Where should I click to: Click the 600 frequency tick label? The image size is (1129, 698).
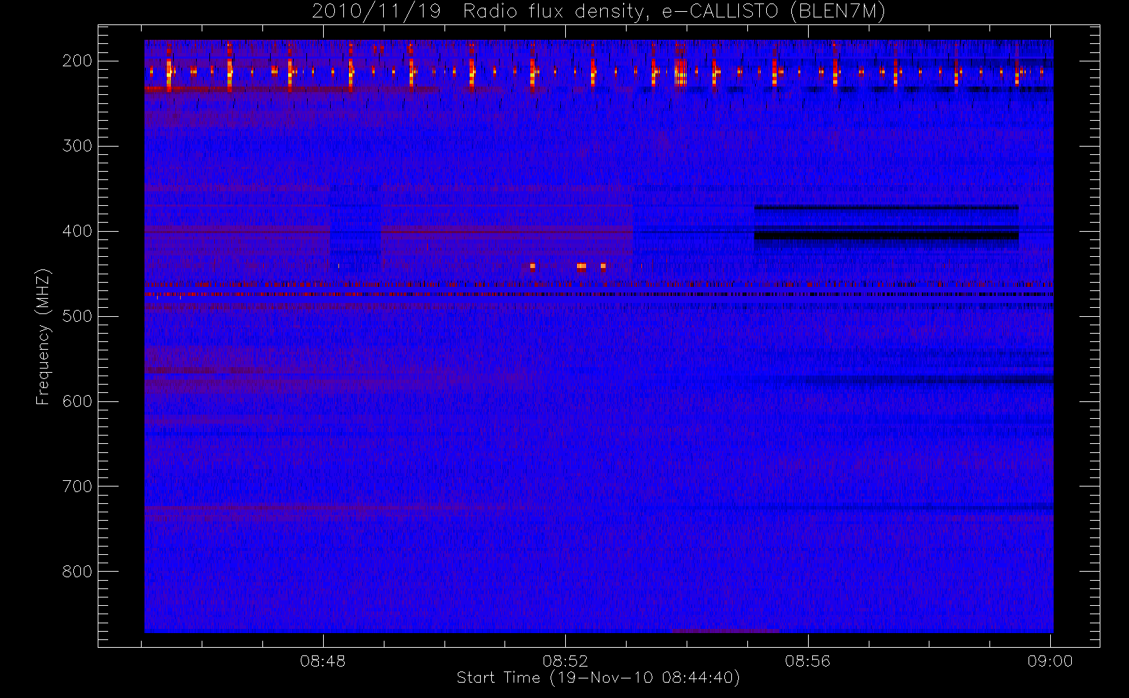[x=77, y=401]
